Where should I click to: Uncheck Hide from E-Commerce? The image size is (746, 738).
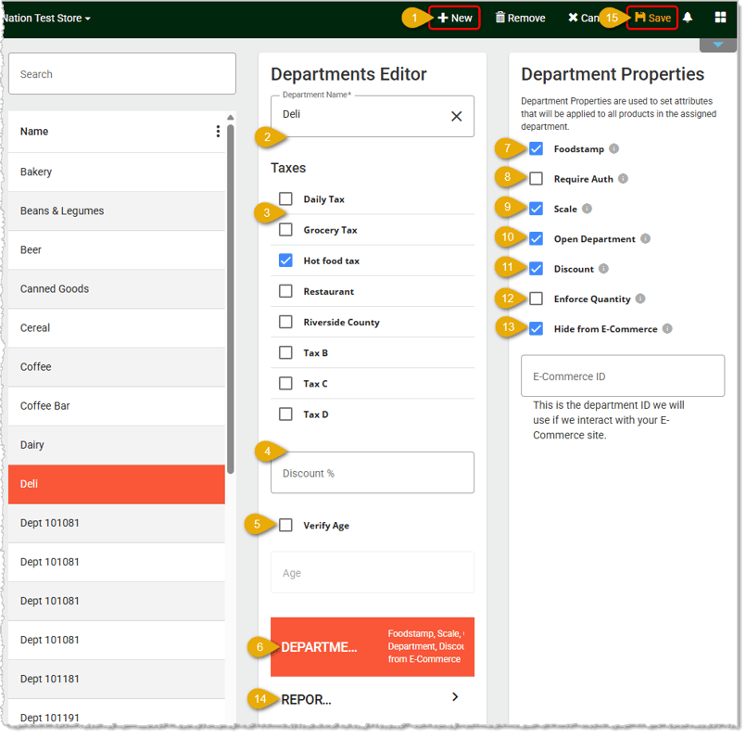click(x=537, y=328)
